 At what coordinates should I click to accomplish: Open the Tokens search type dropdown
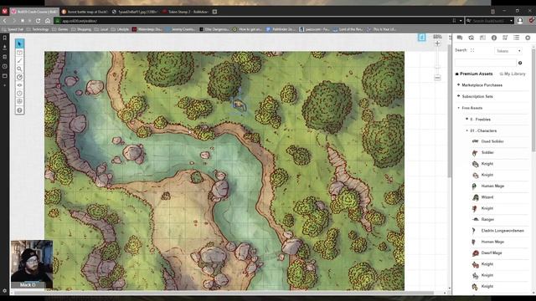coord(508,51)
